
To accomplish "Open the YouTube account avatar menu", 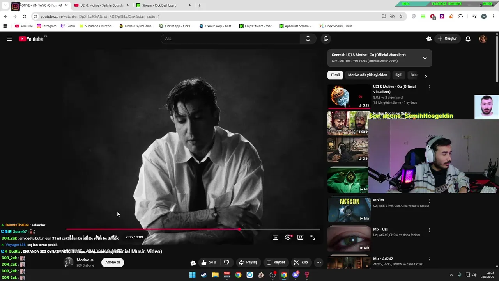I will coord(483,39).
